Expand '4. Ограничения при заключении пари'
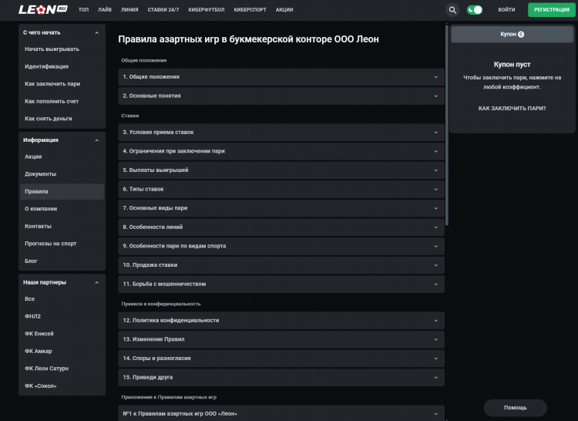578x421 pixels. (281, 151)
